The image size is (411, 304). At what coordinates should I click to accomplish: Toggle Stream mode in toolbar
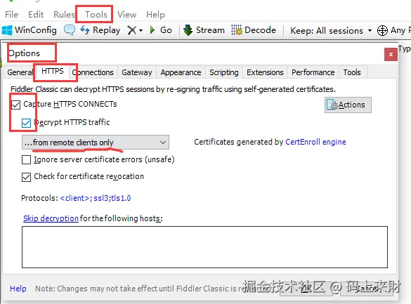pos(204,30)
